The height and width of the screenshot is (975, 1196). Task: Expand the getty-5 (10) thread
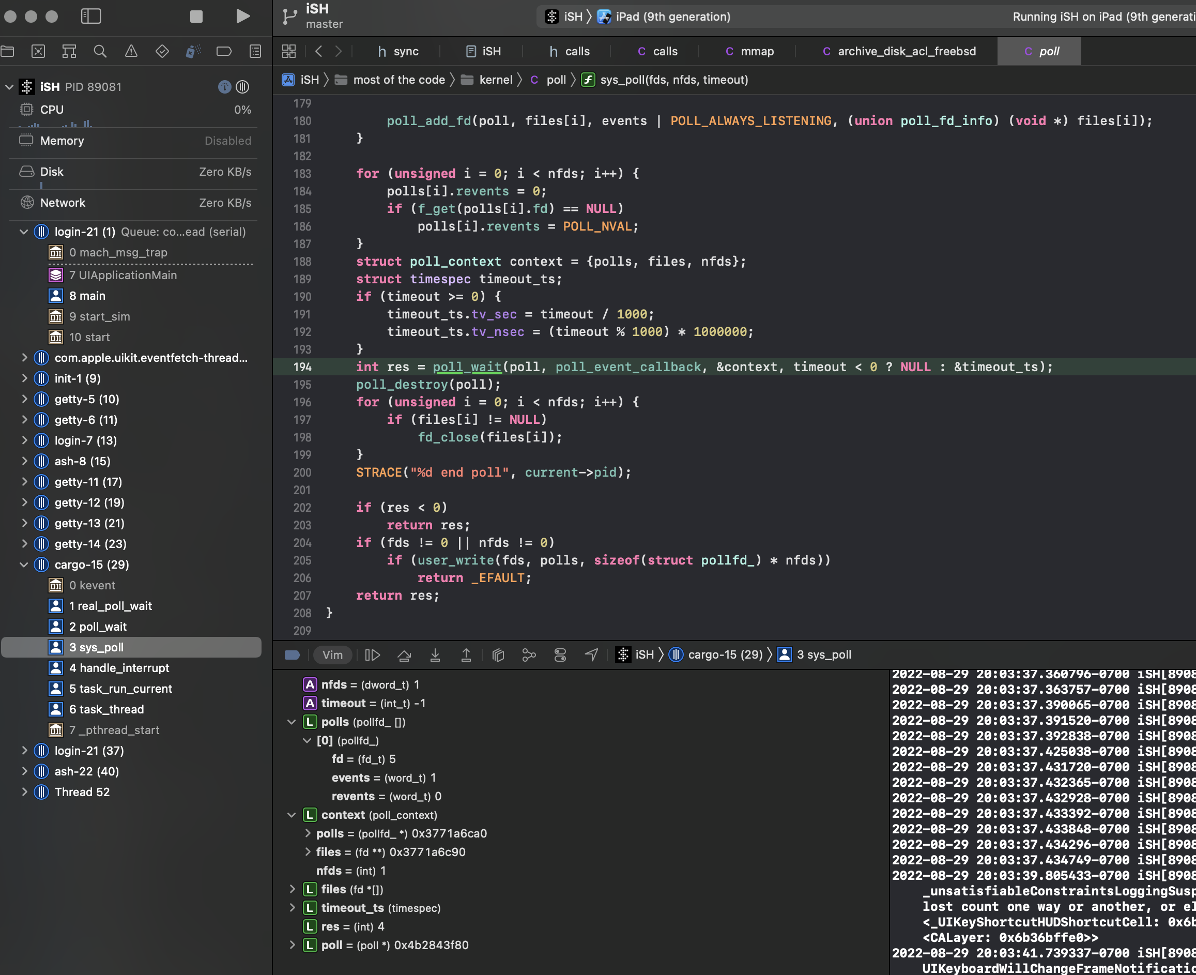click(24, 399)
